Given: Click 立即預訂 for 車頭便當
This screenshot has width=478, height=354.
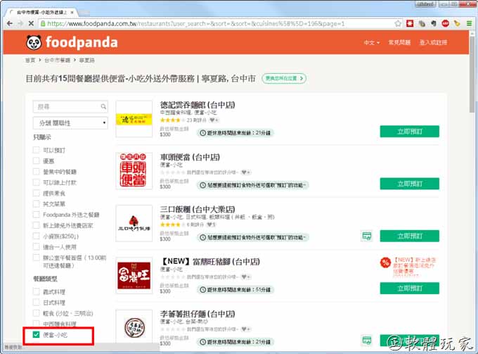Looking at the screenshot, I should coord(409,184).
